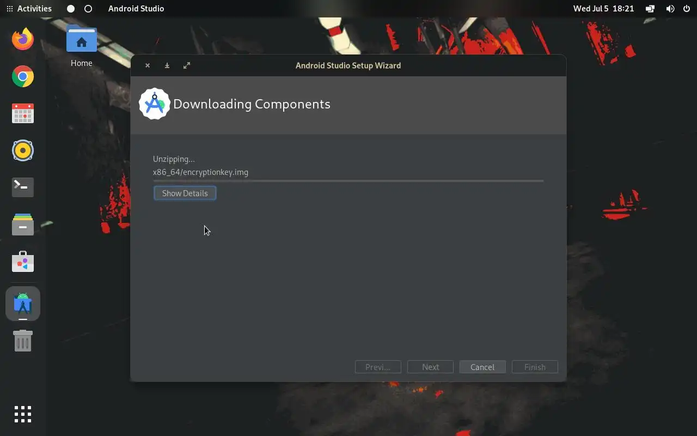
Task: Open the Files manager dock icon
Action: [23, 225]
